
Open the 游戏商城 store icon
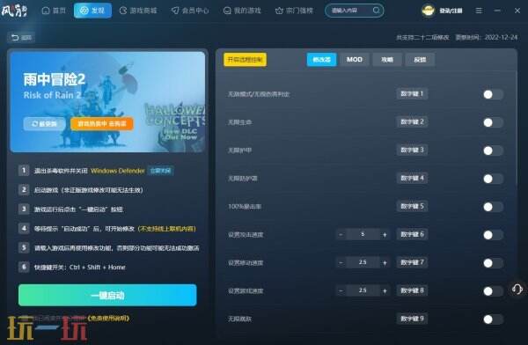coord(123,11)
